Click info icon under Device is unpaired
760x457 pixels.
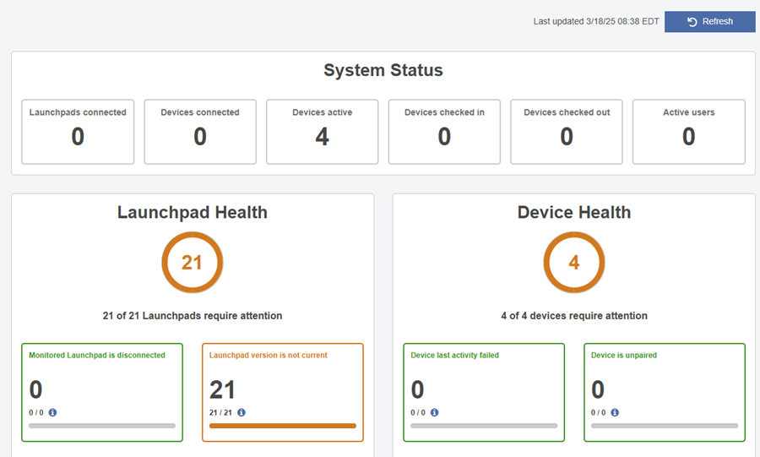(x=615, y=412)
